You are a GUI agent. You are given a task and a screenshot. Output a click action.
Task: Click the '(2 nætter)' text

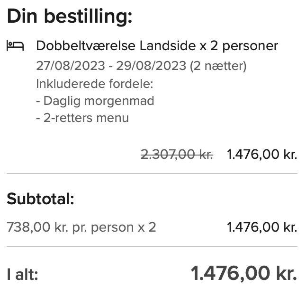click(x=218, y=66)
